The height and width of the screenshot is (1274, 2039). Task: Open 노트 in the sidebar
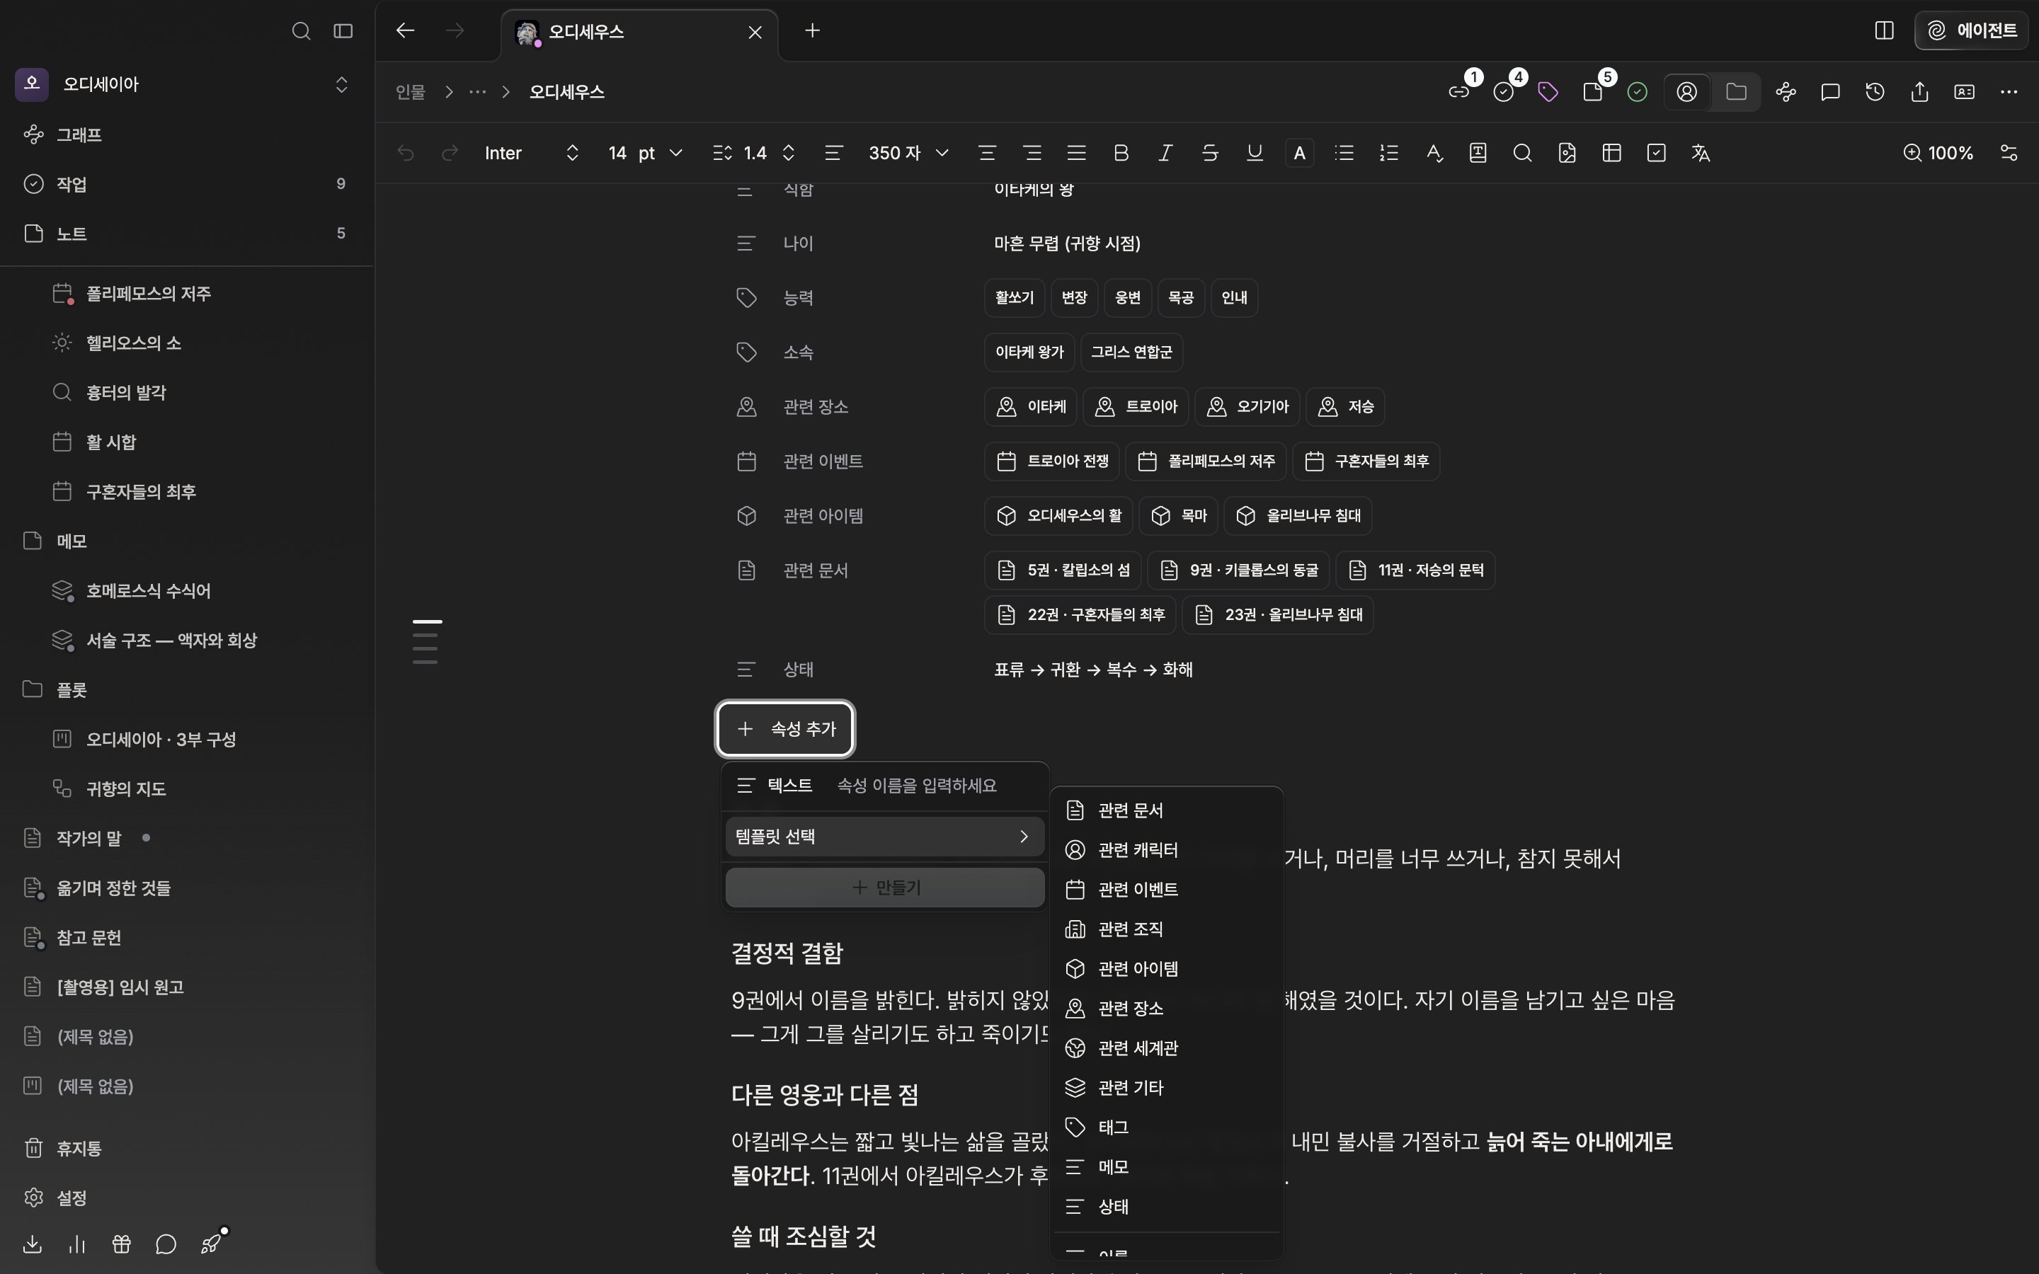[186, 234]
